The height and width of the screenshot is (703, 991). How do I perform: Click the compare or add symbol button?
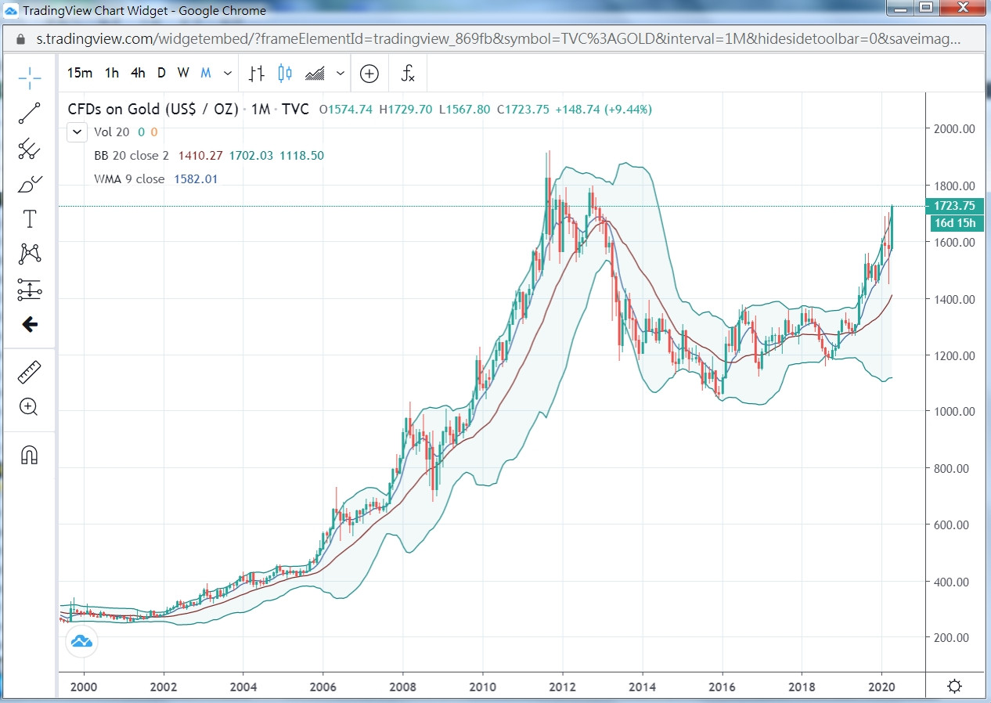pos(369,74)
